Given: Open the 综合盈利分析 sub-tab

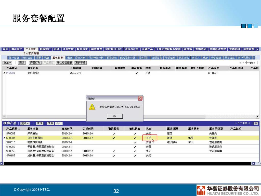Looking at the screenshot, I should coord(128,58).
